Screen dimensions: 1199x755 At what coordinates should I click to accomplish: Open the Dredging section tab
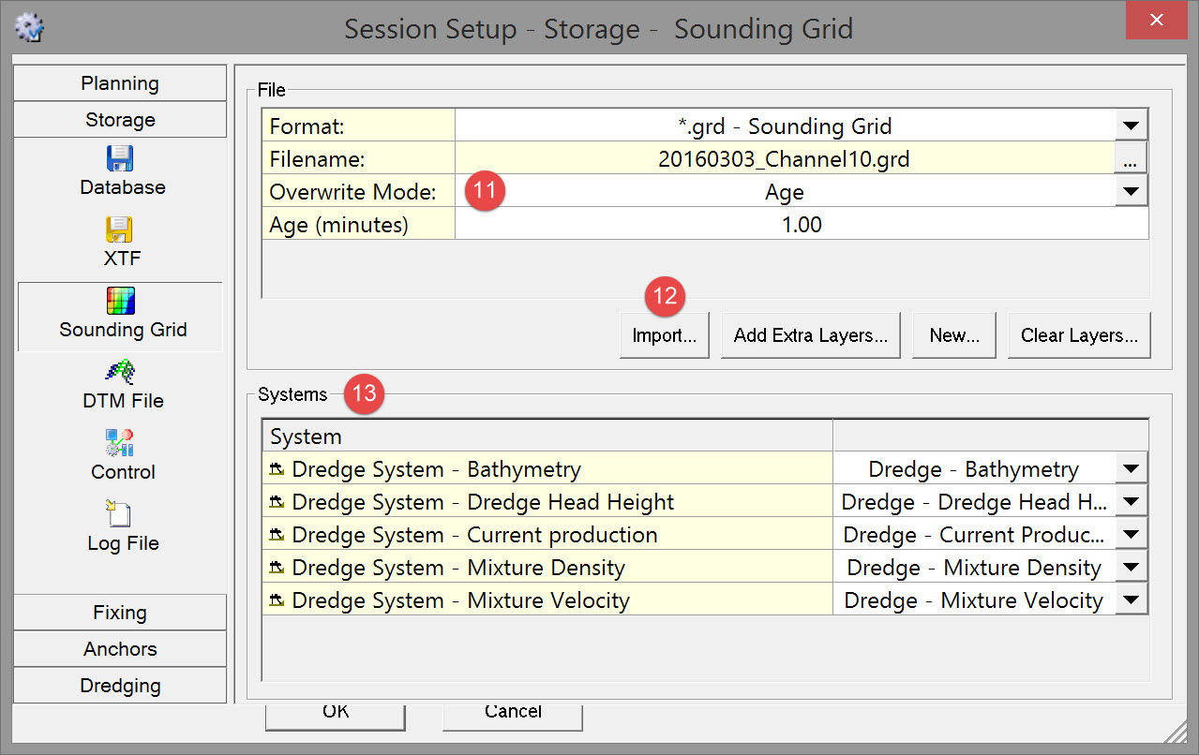pyautogui.click(x=120, y=686)
